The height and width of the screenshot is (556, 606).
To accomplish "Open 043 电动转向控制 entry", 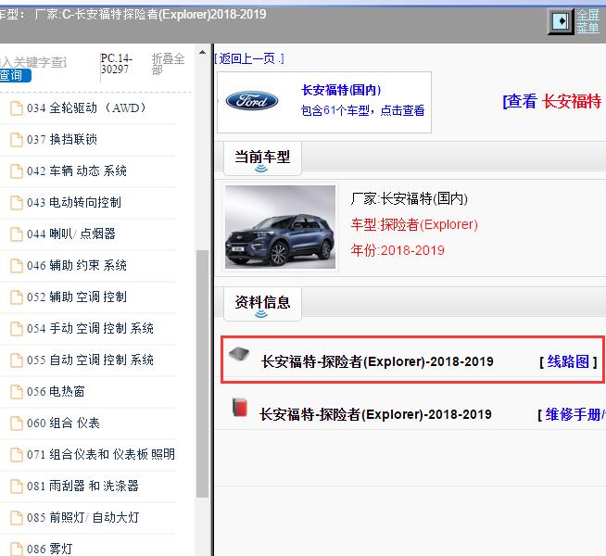I will (x=74, y=202).
